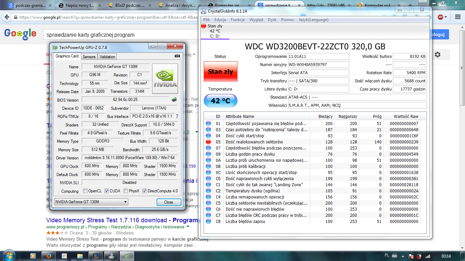Open the Edycja menu in CrystalDiskInfo
The height and width of the screenshot is (261, 465).
(x=220, y=20)
